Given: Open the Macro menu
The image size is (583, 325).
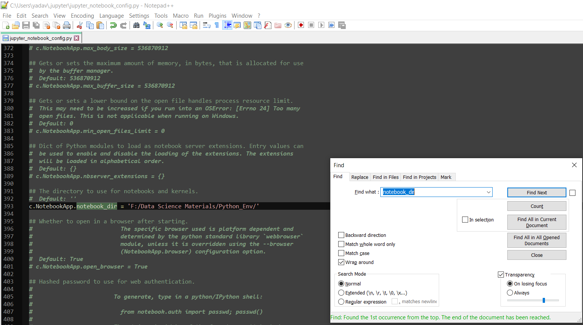Looking at the screenshot, I should 181,15.
